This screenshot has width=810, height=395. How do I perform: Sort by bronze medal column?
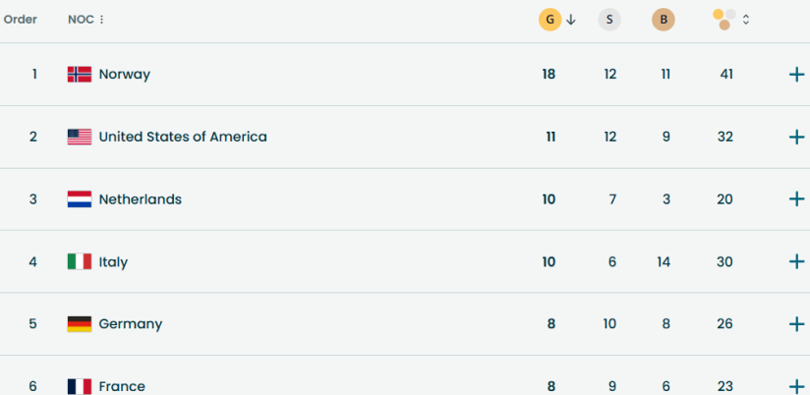(x=664, y=20)
